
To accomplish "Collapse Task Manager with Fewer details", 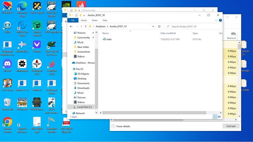I will 121,126.
